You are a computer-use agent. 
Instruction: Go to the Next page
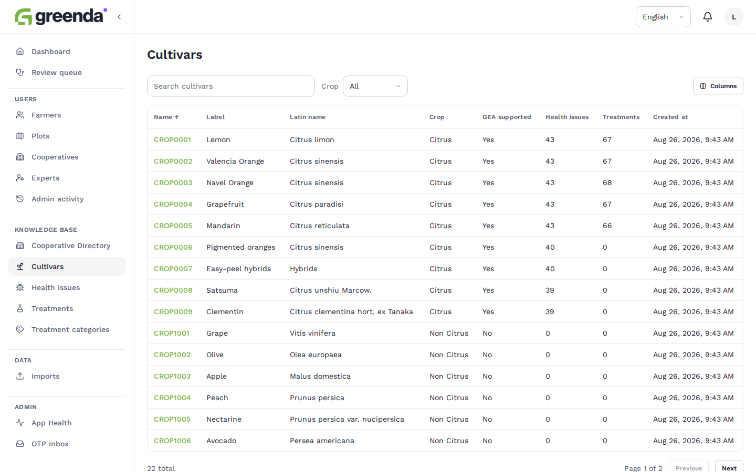(x=729, y=468)
